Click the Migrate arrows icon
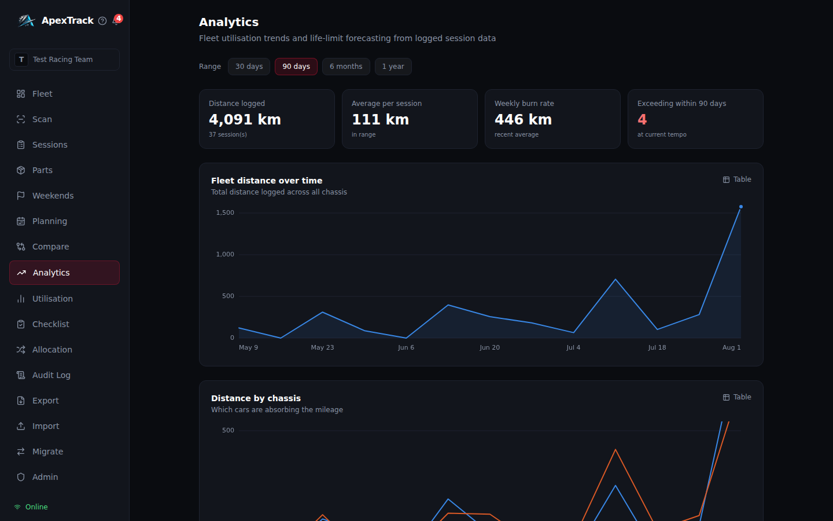 click(x=21, y=452)
